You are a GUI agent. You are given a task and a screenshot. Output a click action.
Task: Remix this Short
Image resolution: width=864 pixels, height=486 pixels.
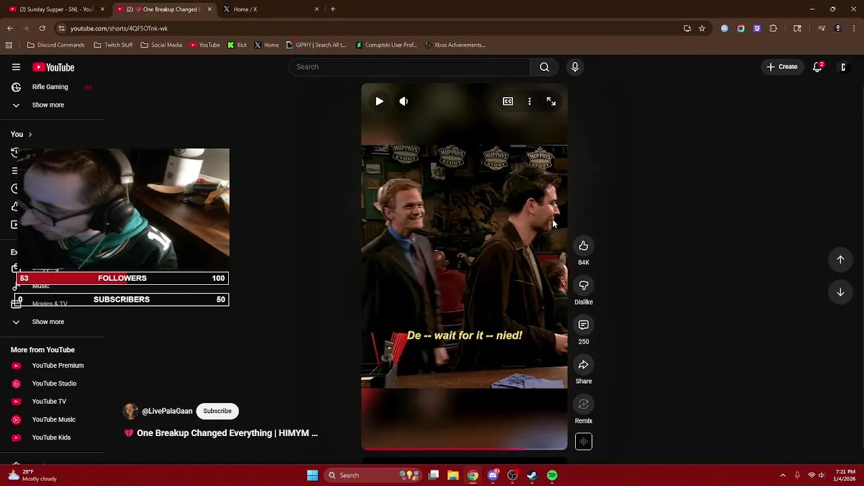coord(583,404)
